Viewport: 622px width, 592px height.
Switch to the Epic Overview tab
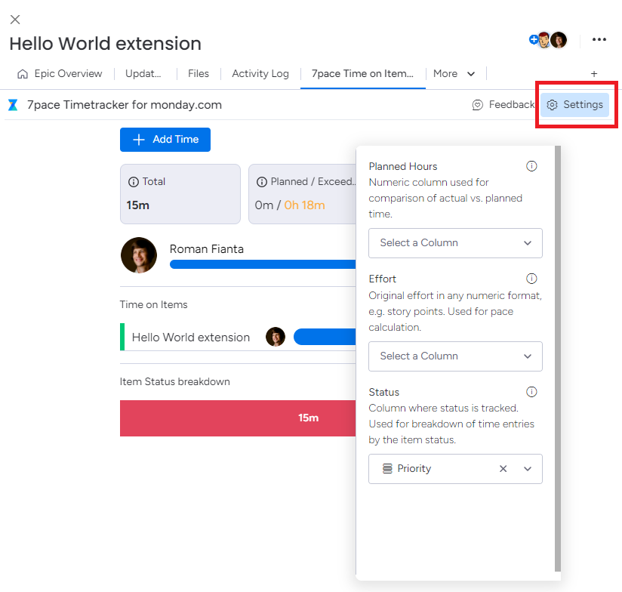point(60,74)
